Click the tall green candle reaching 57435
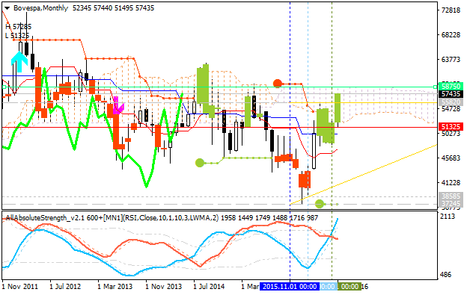Image resolution: width=467 pixels, height=295 pixels. click(x=338, y=108)
